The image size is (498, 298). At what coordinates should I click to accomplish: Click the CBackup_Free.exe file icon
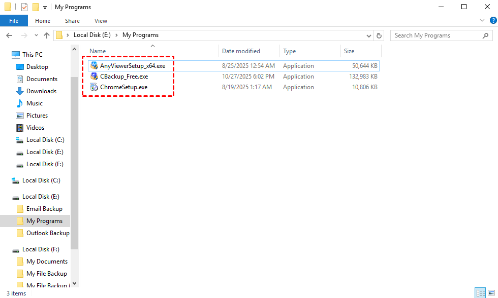click(x=94, y=77)
